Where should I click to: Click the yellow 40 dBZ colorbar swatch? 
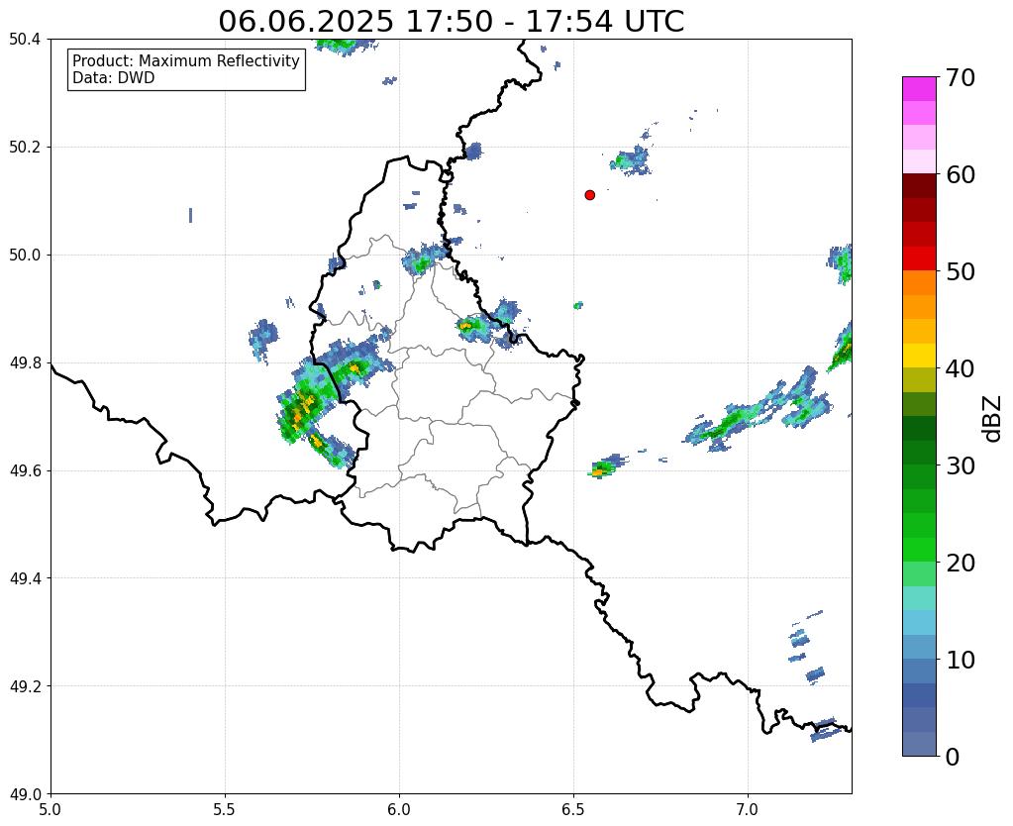919,356
